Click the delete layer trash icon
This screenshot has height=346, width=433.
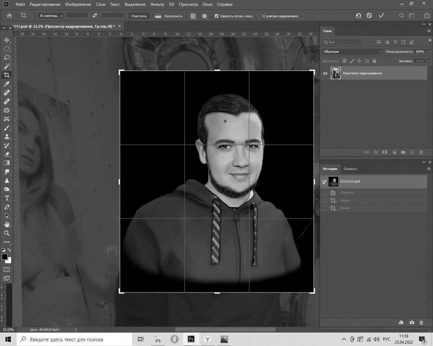pyautogui.click(x=421, y=152)
